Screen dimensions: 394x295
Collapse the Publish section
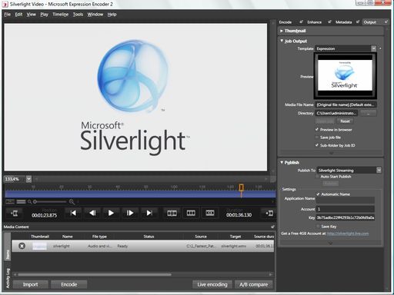282,162
